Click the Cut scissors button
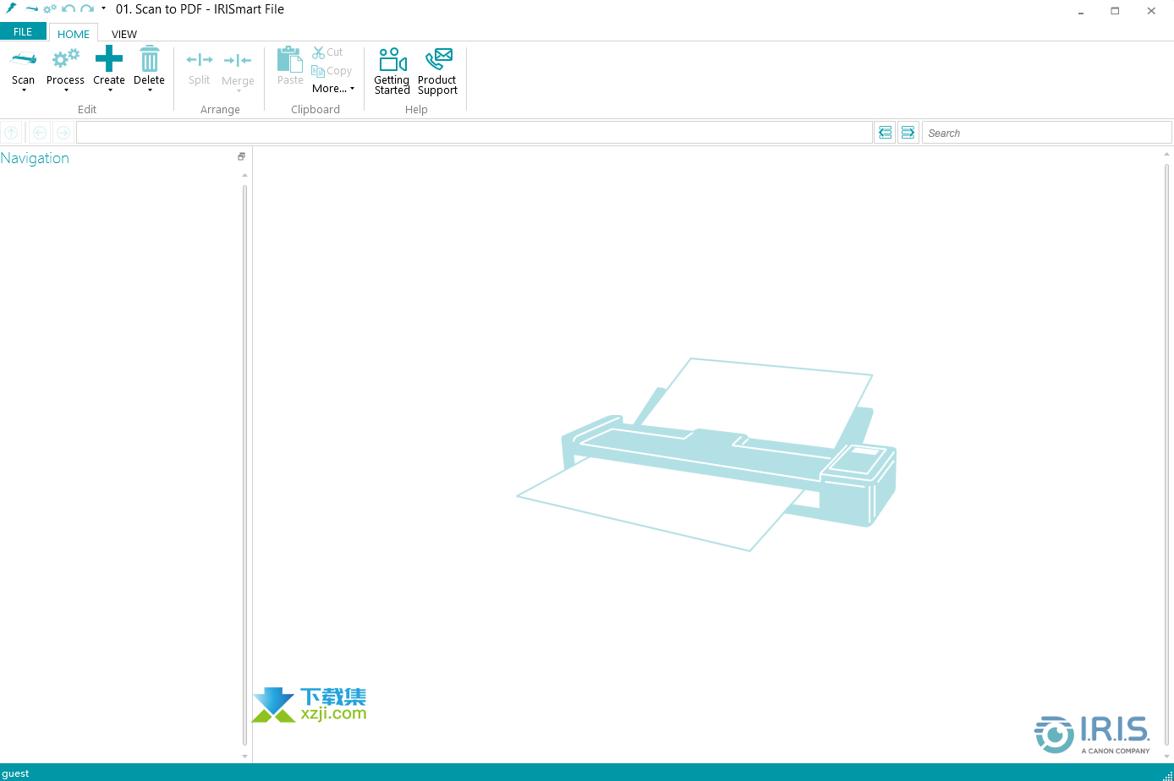Viewport: 1174px width, 781px height. (x=327, y=52)
